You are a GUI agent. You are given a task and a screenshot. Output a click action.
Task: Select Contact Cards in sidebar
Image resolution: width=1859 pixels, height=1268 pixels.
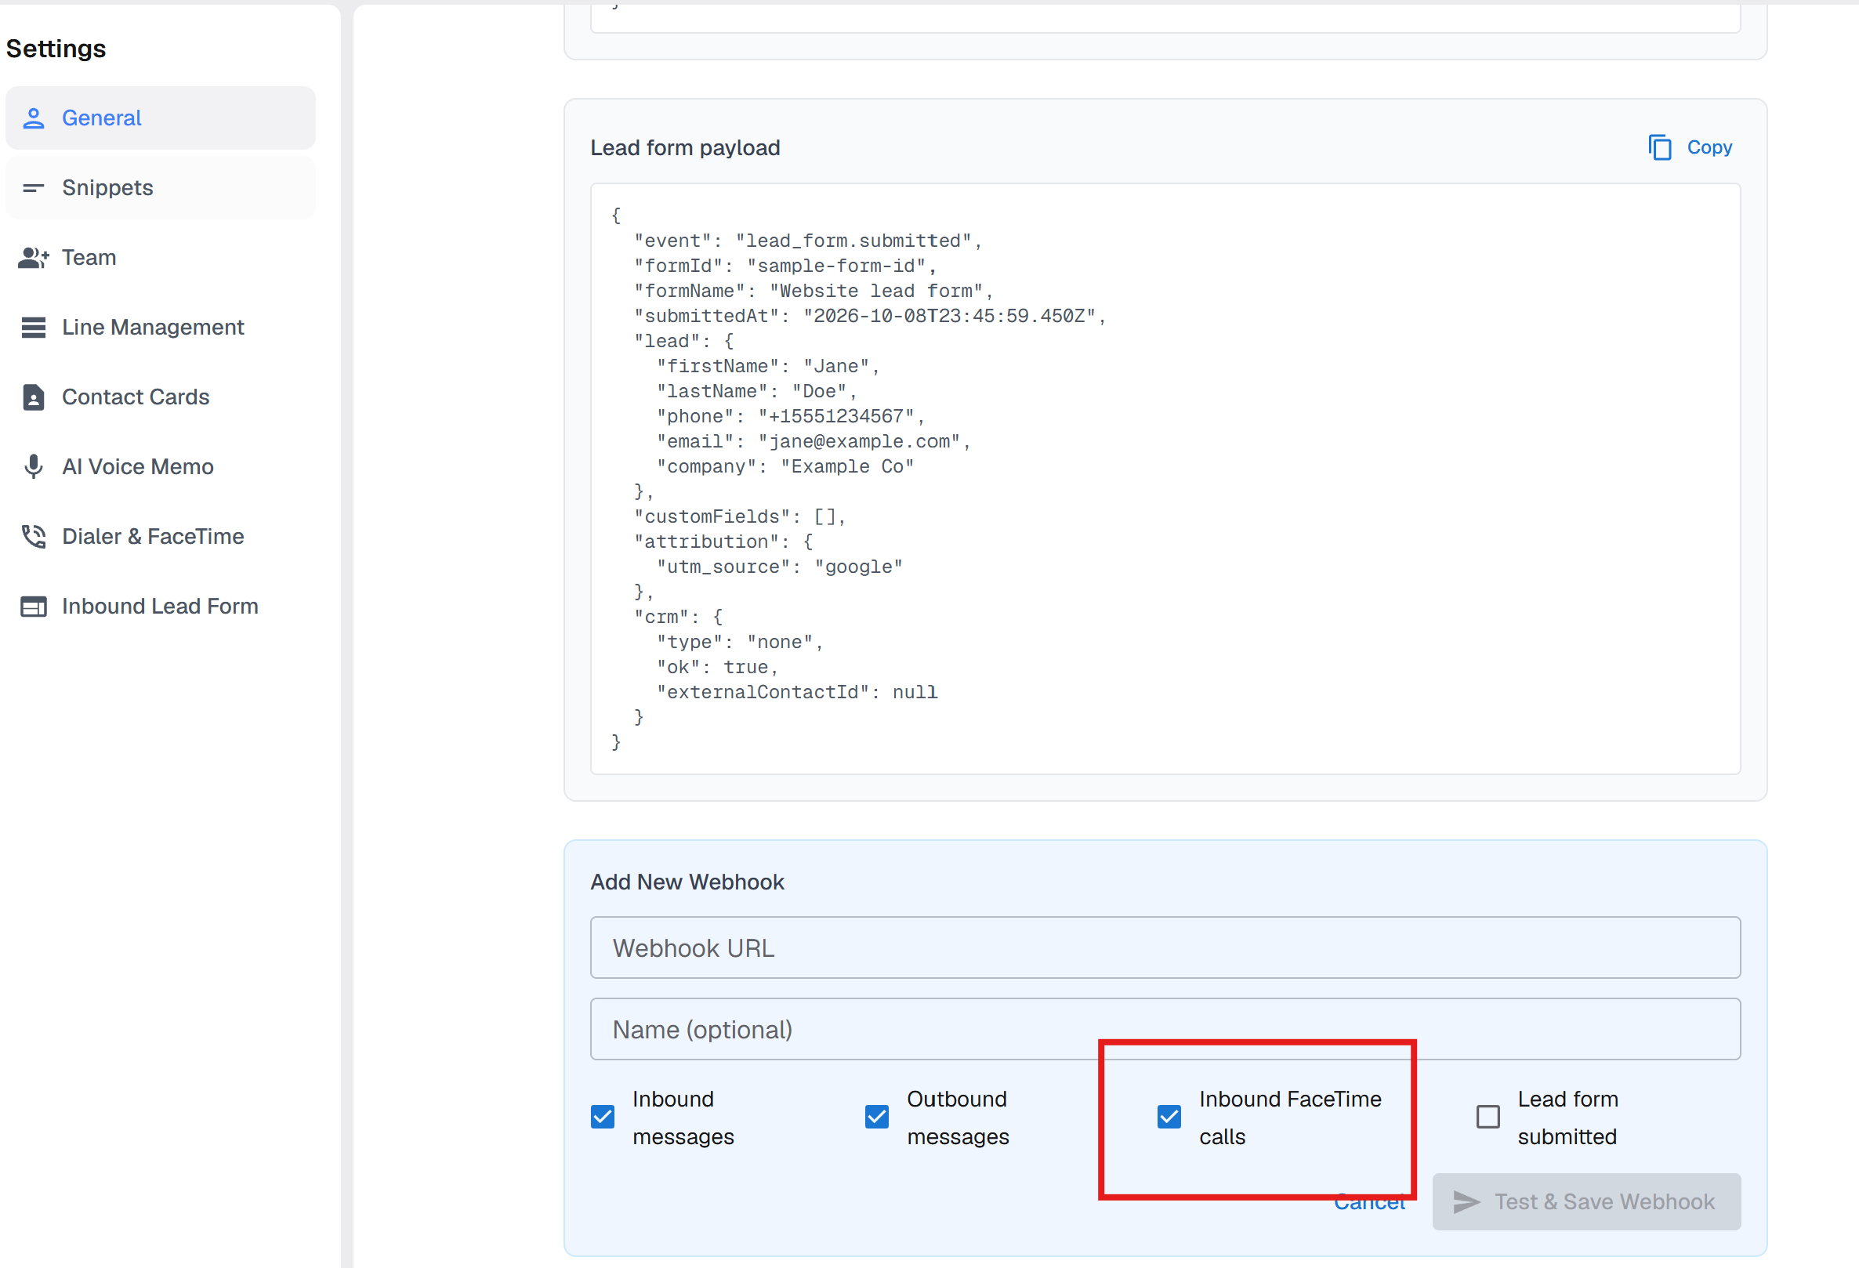(160, 397)
